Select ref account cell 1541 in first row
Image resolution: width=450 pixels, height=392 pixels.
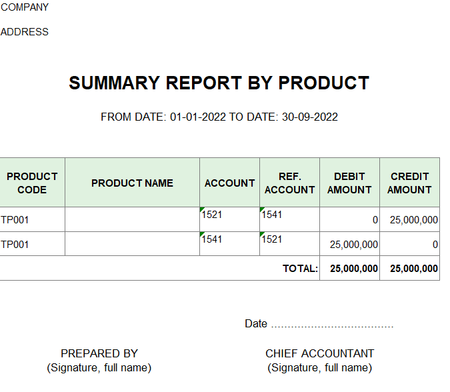tap(289, 219)
